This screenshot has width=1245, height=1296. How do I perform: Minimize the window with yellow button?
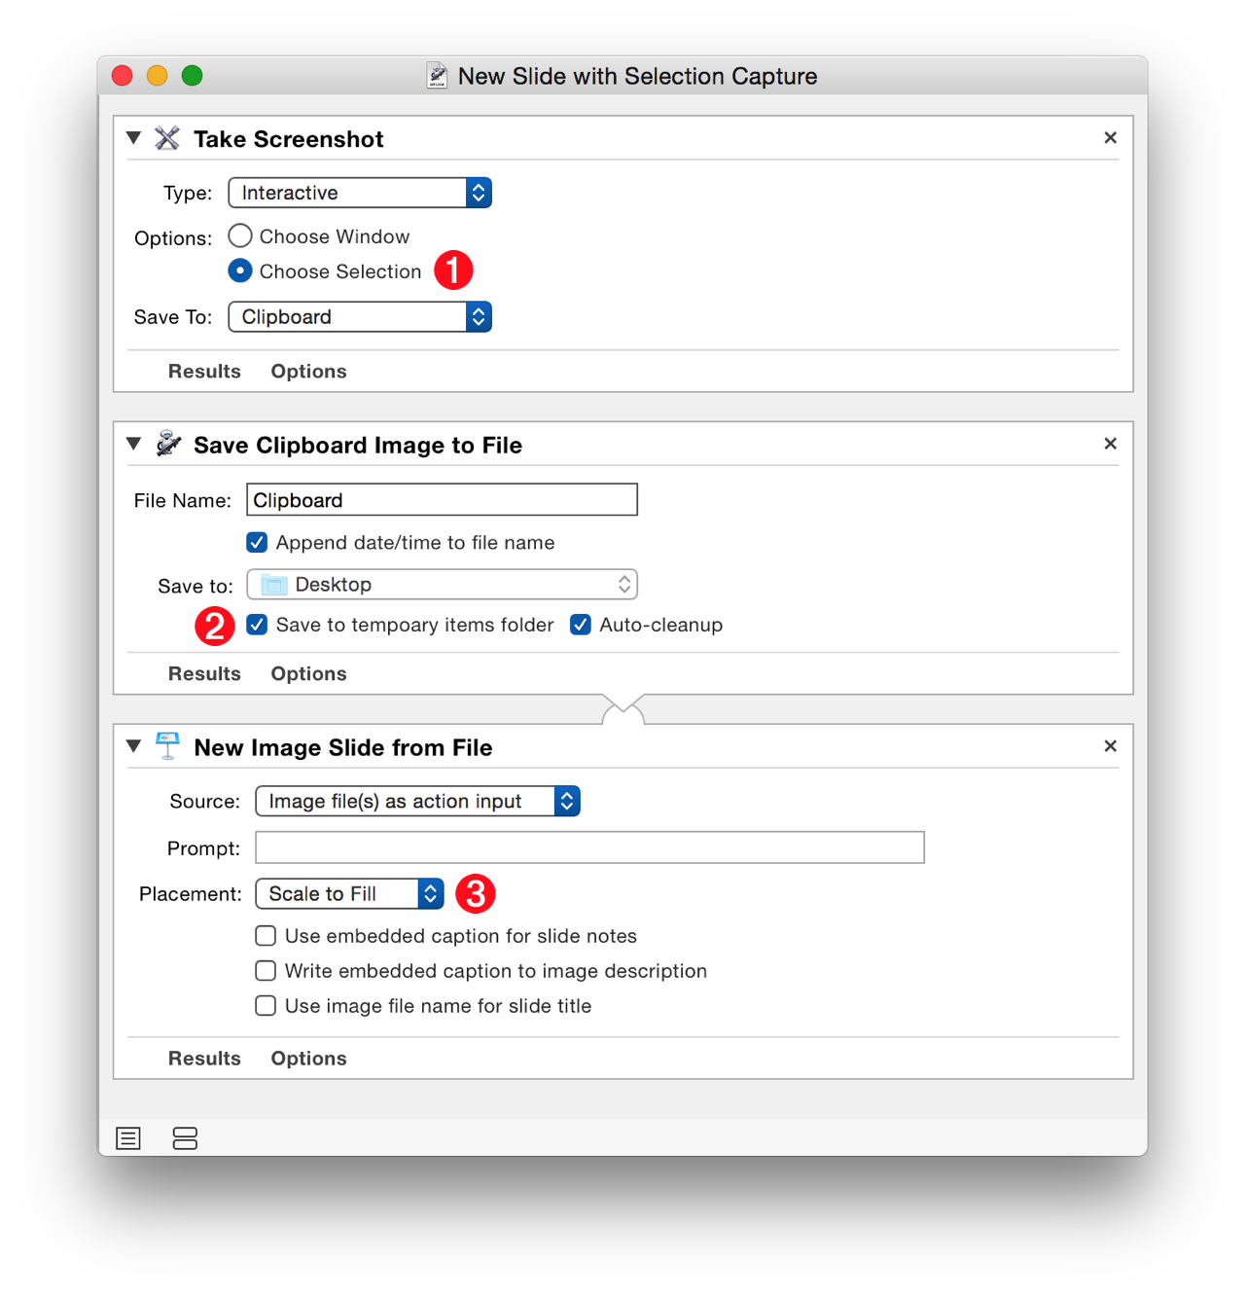(x=158, y=76)
